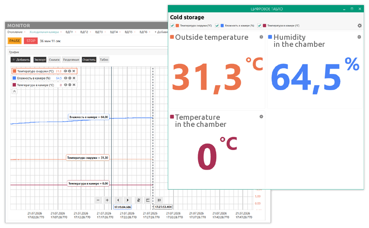Click the Экспорт button

[x=40, y=60]
